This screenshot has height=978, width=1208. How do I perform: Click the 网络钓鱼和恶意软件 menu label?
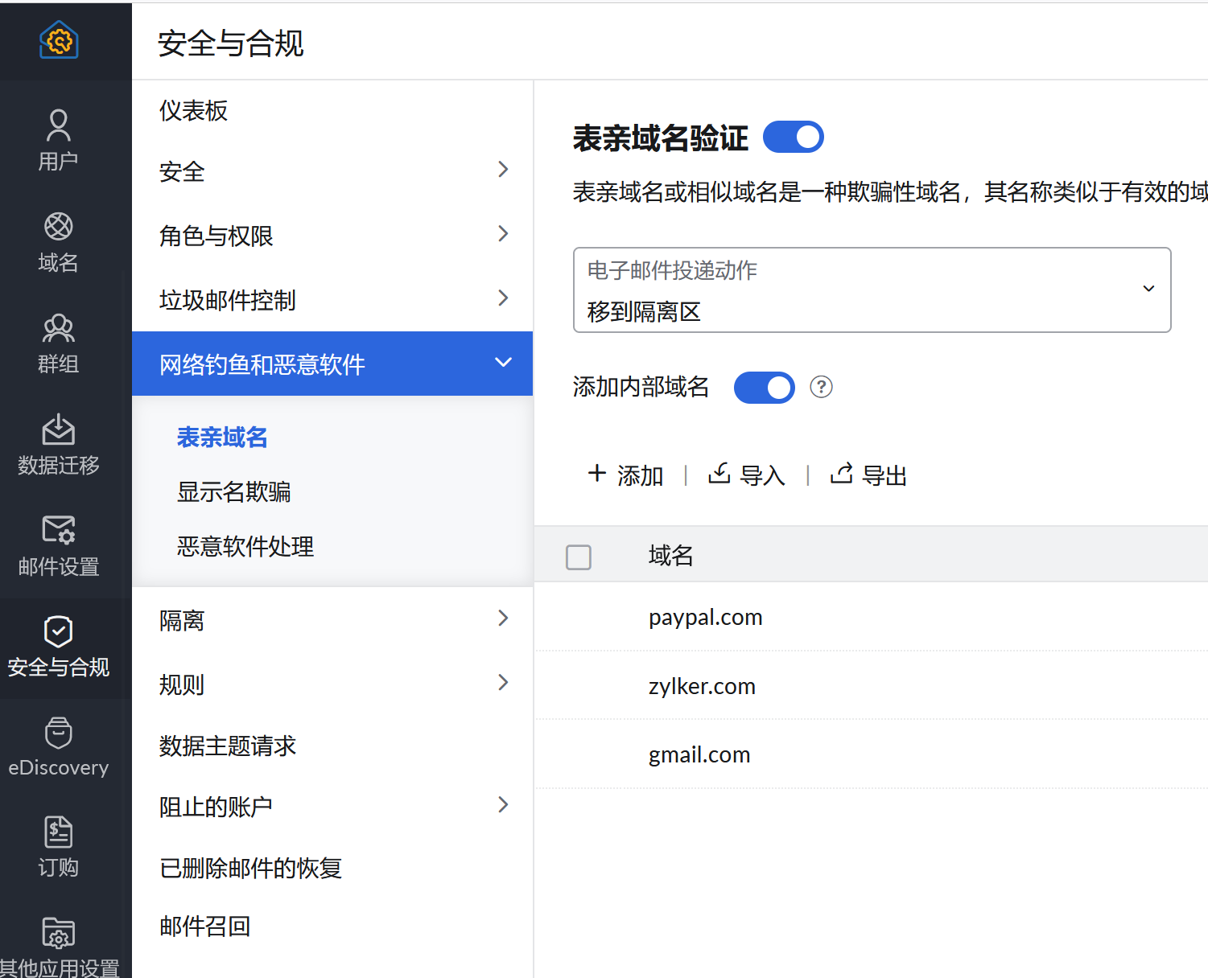(262, 364)
